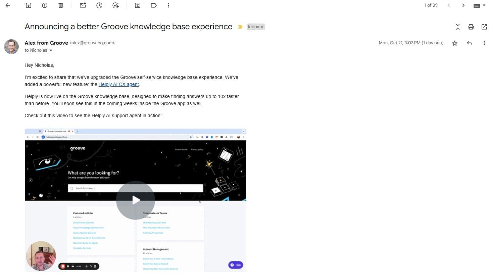This screenshot has width=494, height=279.
Task: Return to the inbox with back arrow
Action: tap(8, 5)
